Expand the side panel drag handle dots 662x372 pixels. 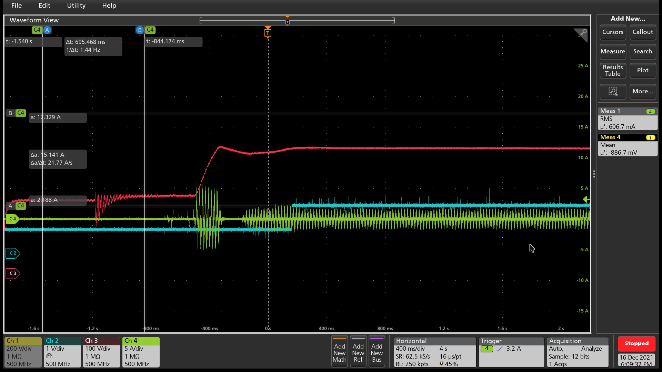pyautogui.click(x=594, y=174)
